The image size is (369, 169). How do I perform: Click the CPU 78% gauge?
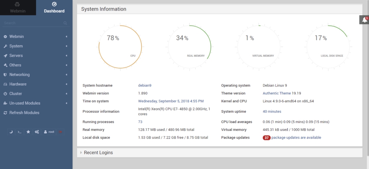pyautogui.click(x=120, y=47)
